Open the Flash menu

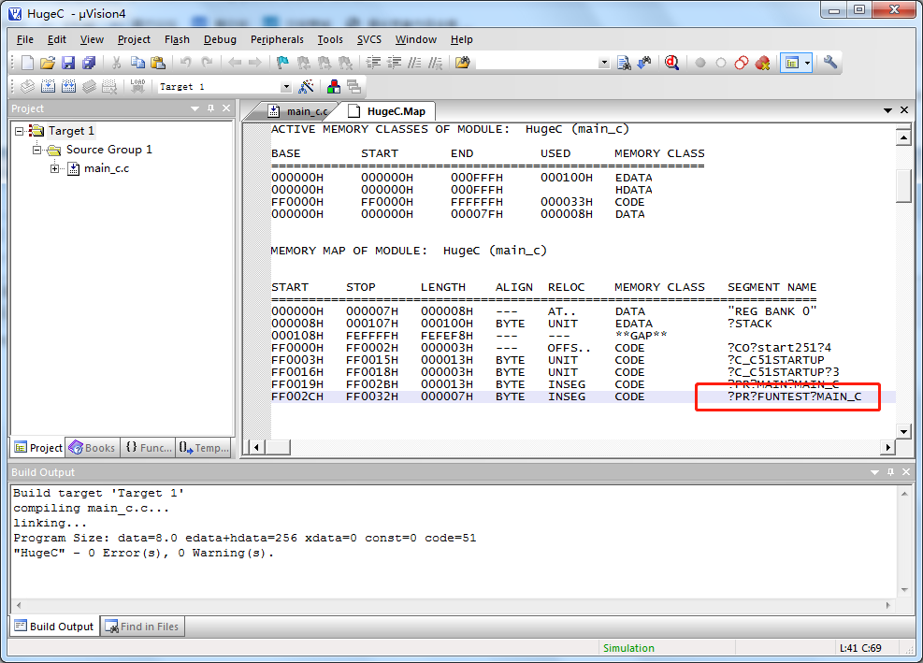(x=177, y=39)
